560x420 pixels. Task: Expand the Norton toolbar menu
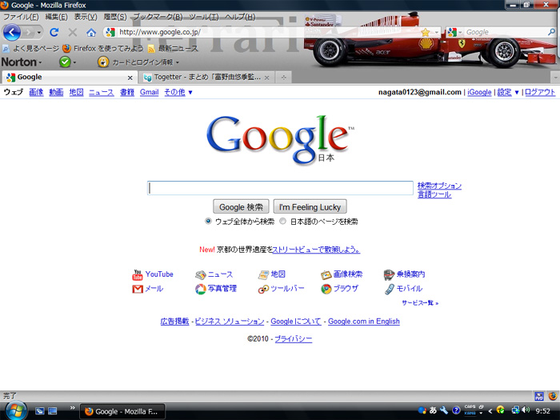[22, 62]
